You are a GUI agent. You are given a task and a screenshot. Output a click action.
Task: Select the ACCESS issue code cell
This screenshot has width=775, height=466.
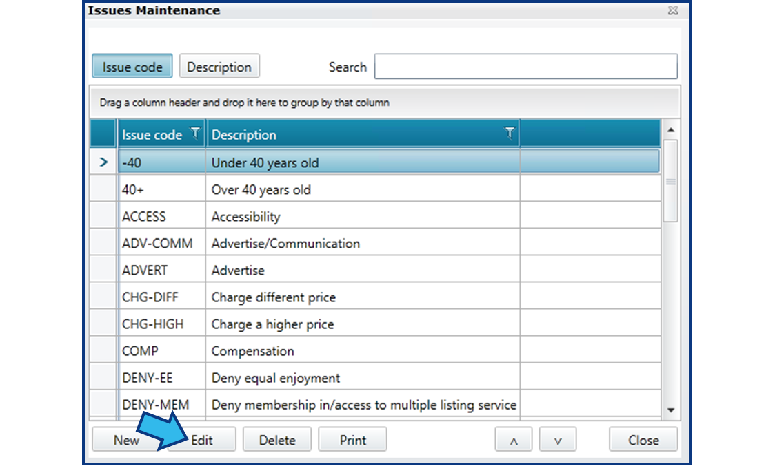(161, 217)
